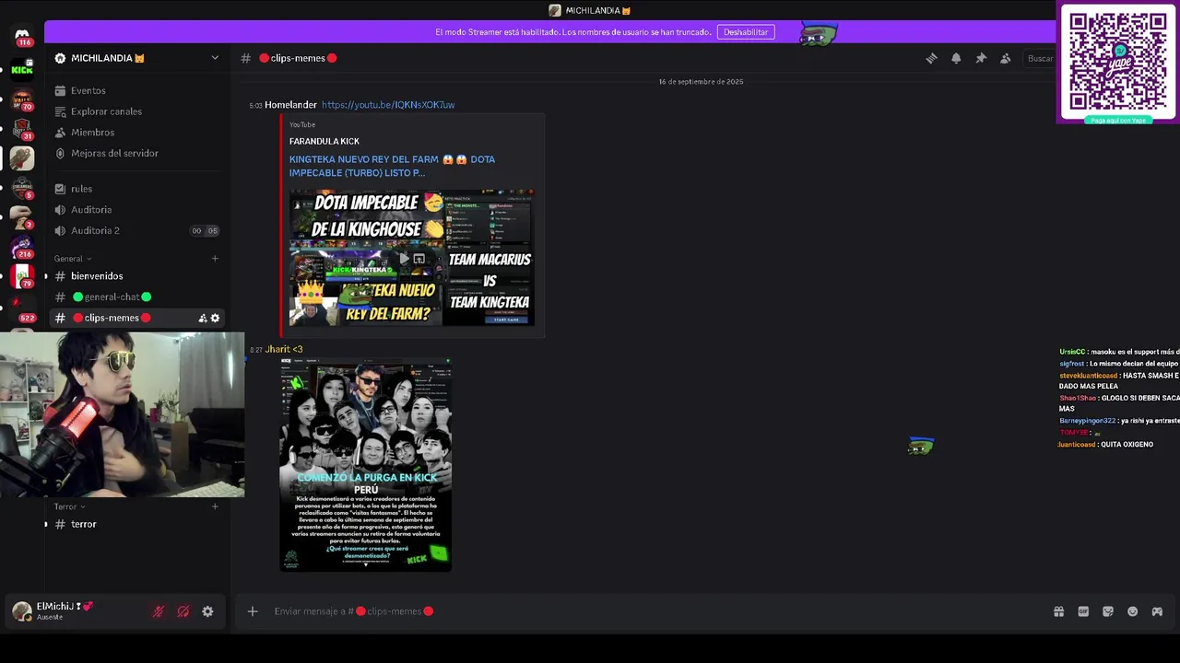The image size is (1180, 663).
Task: Open the sticker picker icon
Action: tap(1108, 611)
